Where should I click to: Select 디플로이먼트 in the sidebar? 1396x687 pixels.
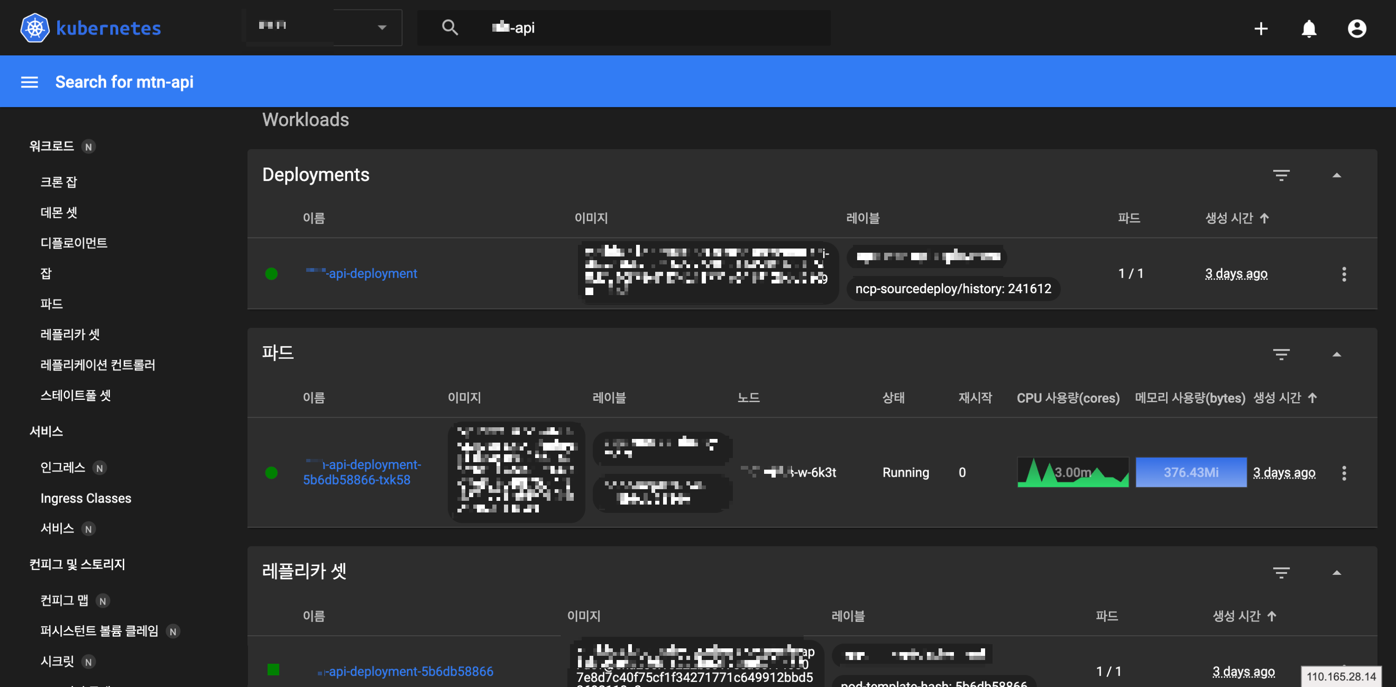coord(74,243)
